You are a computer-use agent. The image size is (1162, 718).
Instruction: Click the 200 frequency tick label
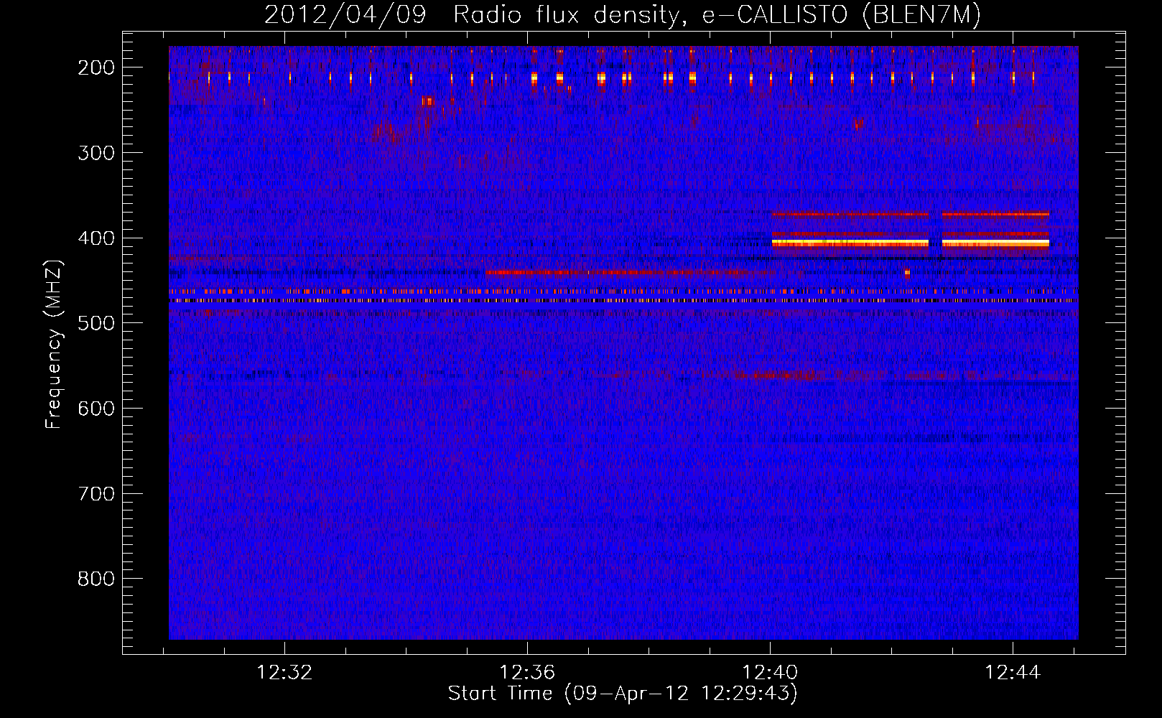pyautogui.click(x=96, y=67)
